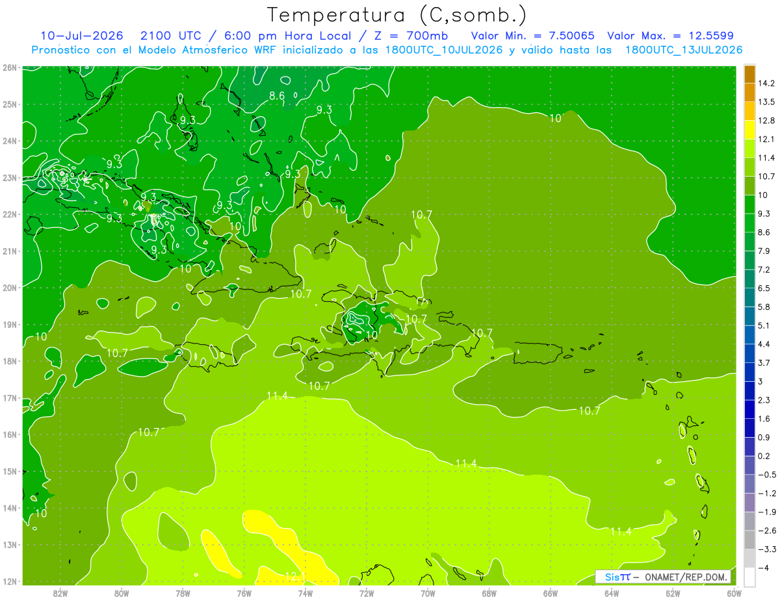The image size is (780, 602).
Task: Click the 17N latitude axis label
Action: [x=9, y=397]
